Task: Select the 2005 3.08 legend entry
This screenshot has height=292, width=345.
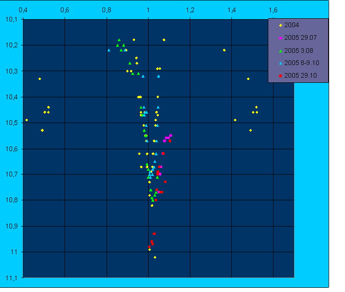Action: pos(296,51)
